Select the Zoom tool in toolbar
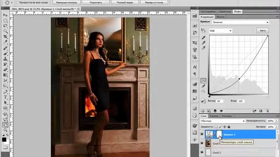The width and height of the screenshot is (280, 157). tap(5, 130)
